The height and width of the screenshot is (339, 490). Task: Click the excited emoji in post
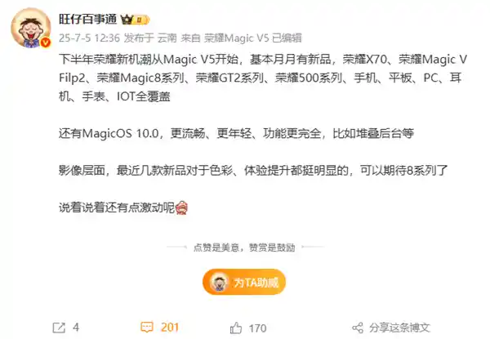[x=181, y=207]
